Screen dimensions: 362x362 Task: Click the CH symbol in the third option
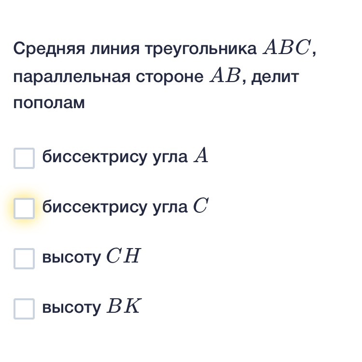point(124,255)
